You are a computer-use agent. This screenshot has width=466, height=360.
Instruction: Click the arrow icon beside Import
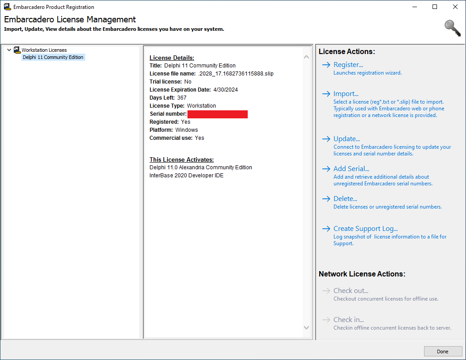(325, 94)
